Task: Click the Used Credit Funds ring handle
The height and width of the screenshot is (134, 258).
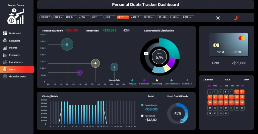Action: tap(181, 121)
